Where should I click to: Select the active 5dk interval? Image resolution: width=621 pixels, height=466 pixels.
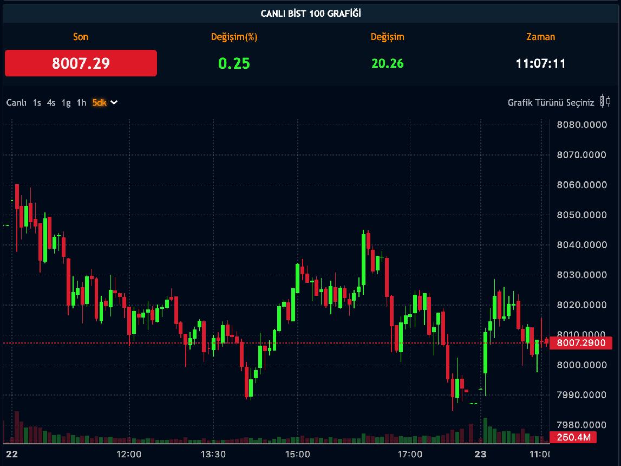(99, 102)
